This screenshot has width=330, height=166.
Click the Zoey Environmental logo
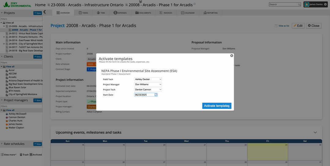click(x=17, y=5)
